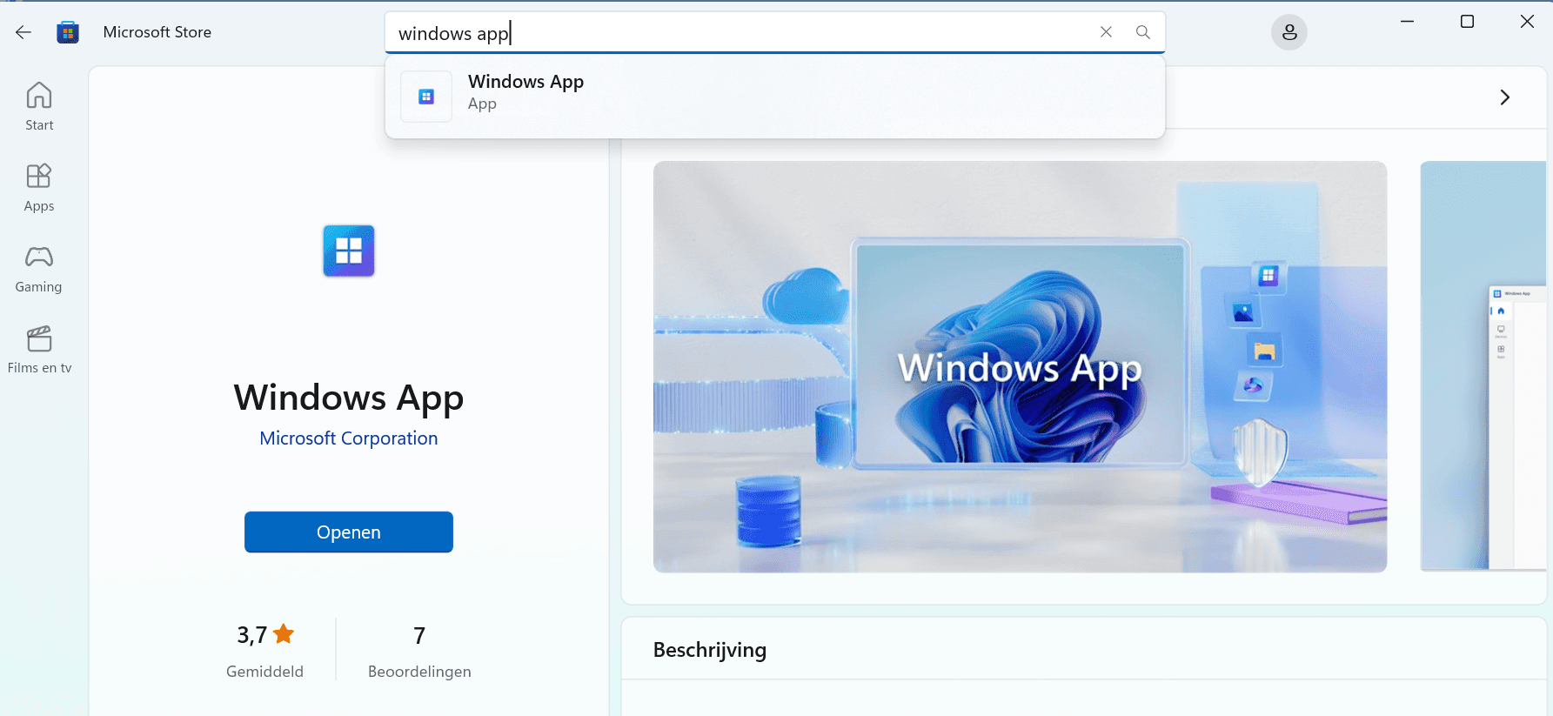Click the magnifying glass search icon
The height and width of the screenshot is (716, 1553).
click(x=1142, y=32)
